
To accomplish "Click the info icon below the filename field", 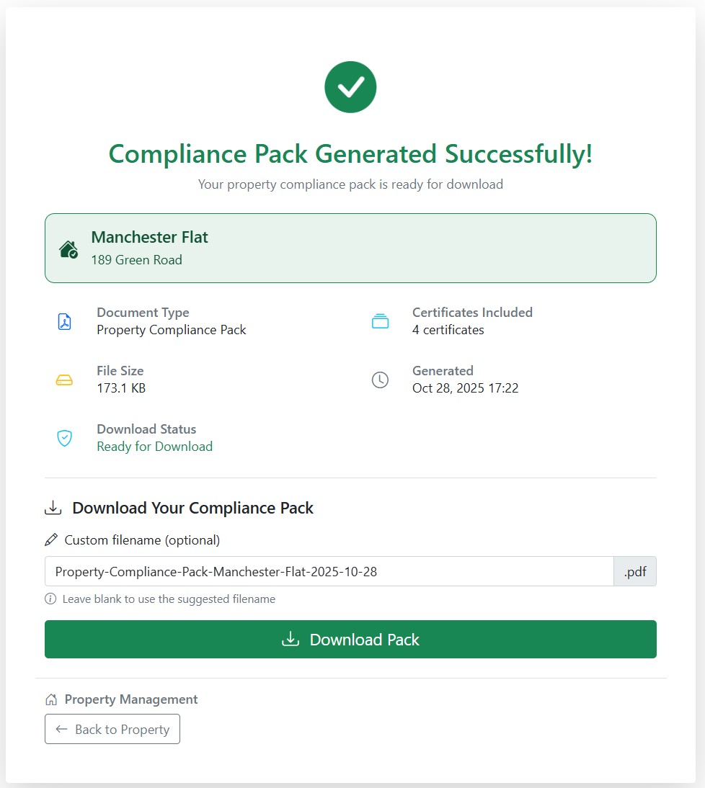I will point(50,599).
